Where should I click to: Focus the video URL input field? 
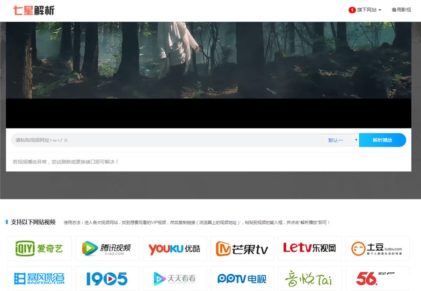pos(166,140)
